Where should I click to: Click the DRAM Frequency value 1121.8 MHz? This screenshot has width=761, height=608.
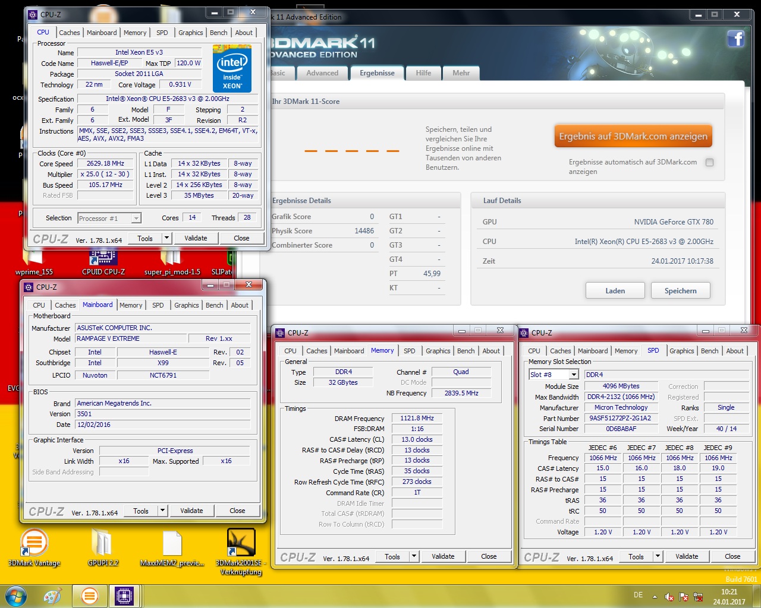pyautogui.click(x=417, y=419)
